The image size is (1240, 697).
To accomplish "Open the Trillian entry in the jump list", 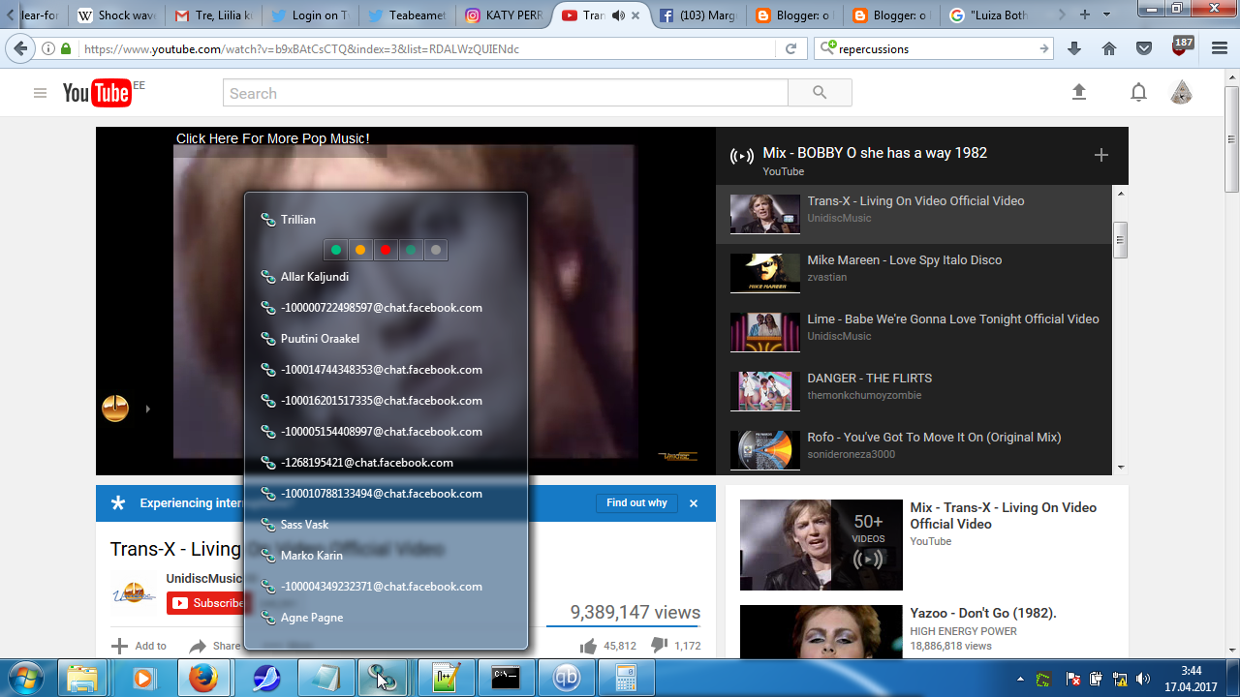I will pos(386,220).
